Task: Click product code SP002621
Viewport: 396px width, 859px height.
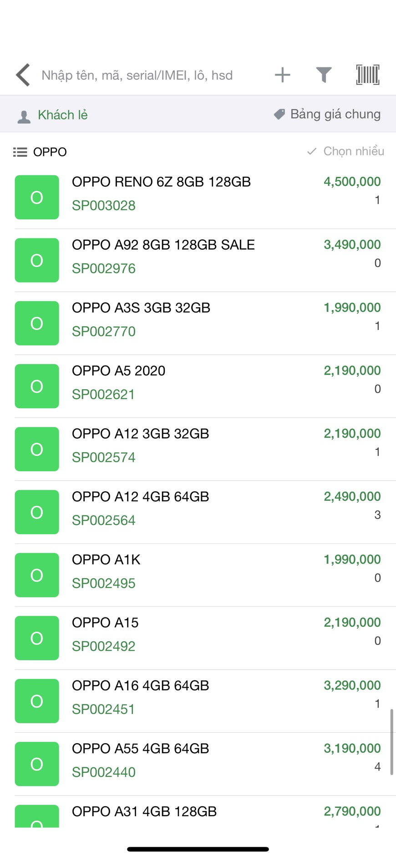Action: click(103, 395)
